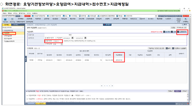Go to the last results page
Viewport: 193px width, 107px height.
pos(112,86)
